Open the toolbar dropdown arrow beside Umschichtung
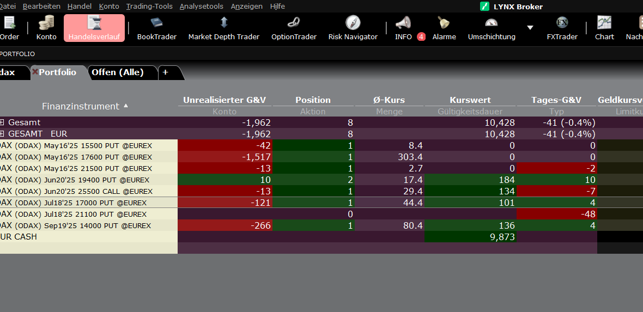 point(530,28)
